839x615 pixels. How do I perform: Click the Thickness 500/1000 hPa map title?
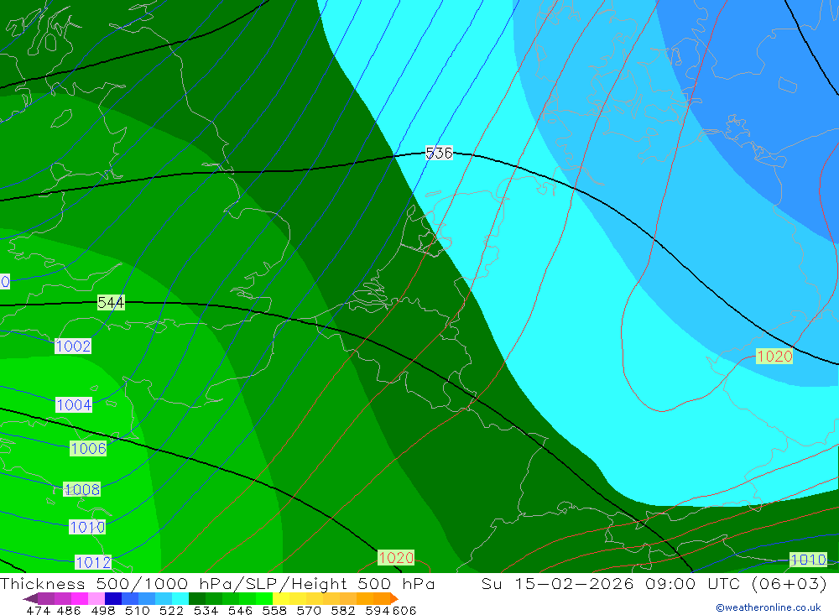pos(217,583)
